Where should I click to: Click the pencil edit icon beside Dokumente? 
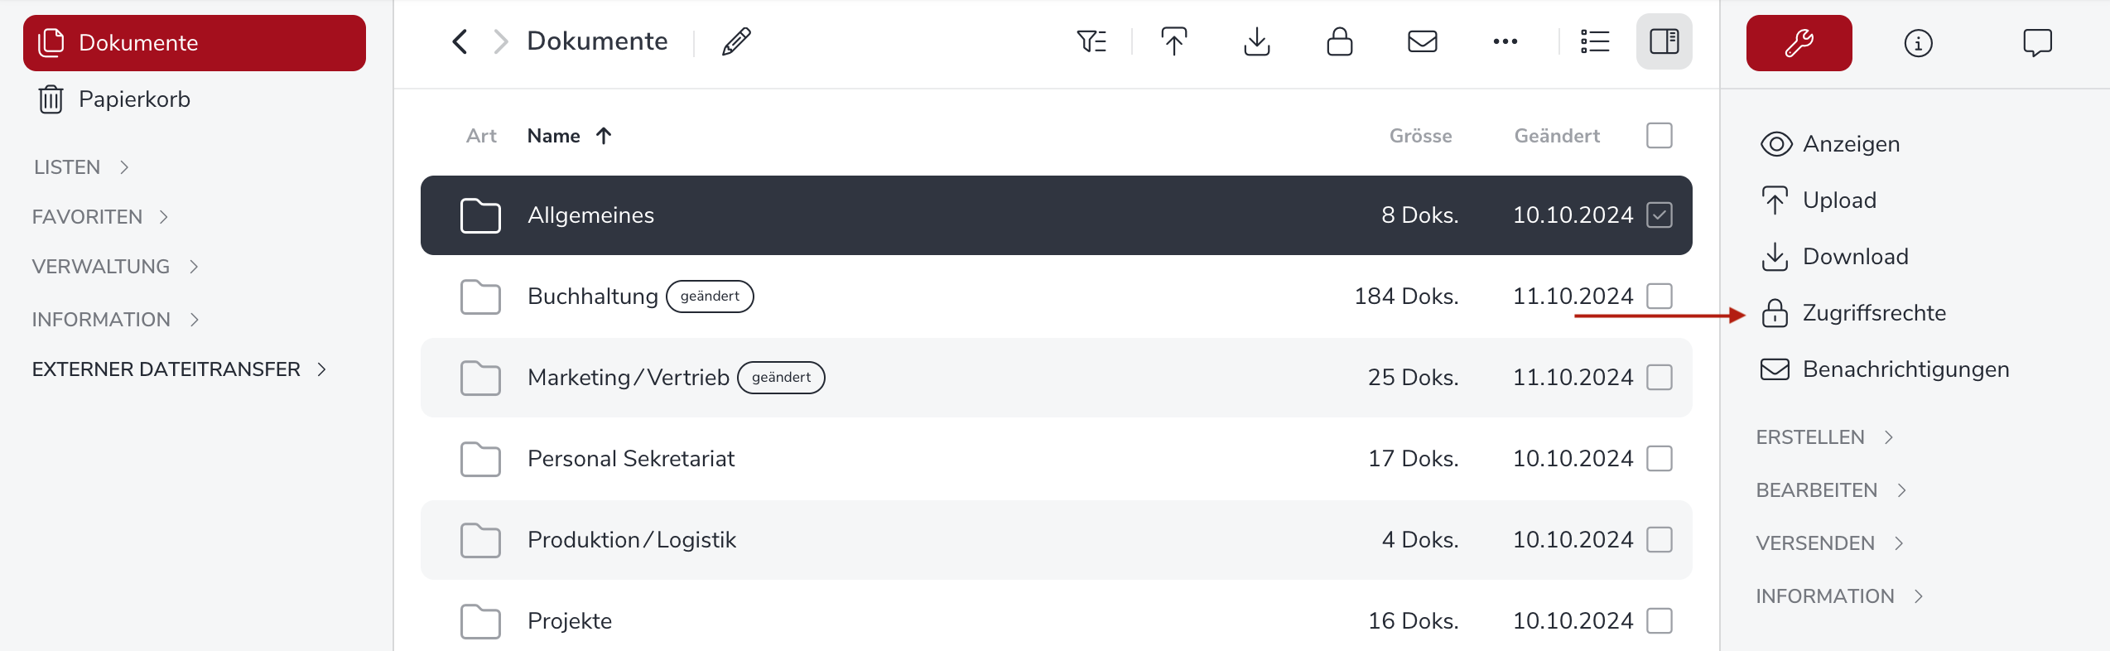point(736,41)
